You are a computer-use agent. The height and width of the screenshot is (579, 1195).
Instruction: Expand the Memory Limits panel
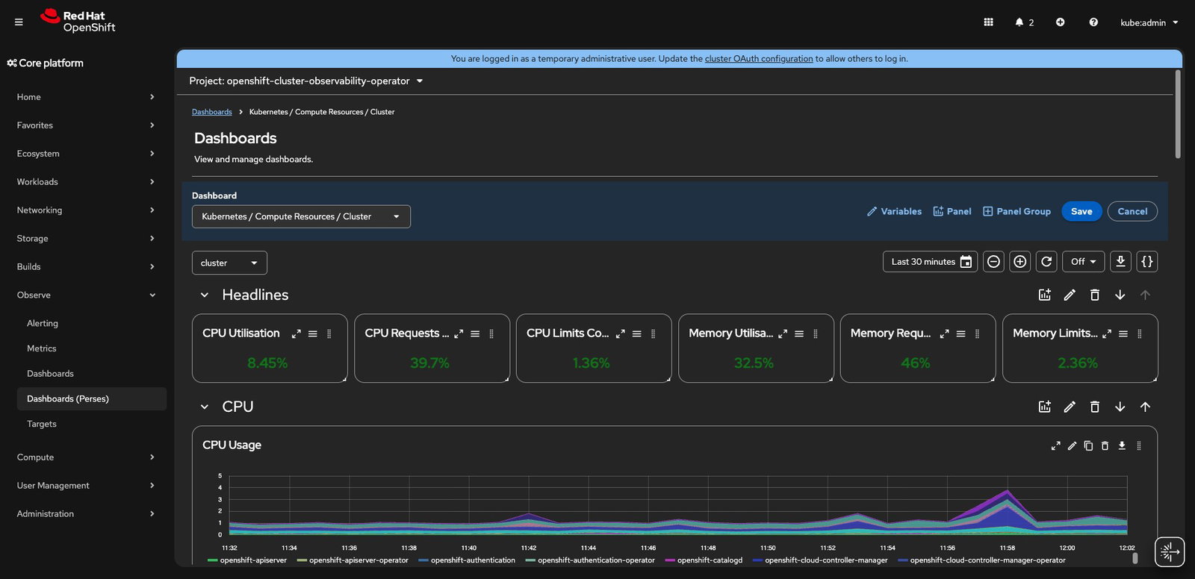pos(1107,334)
